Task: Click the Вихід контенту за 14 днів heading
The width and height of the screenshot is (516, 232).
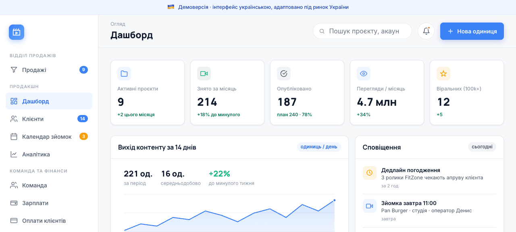Action: pyautogui.click(x=157, y=147)
